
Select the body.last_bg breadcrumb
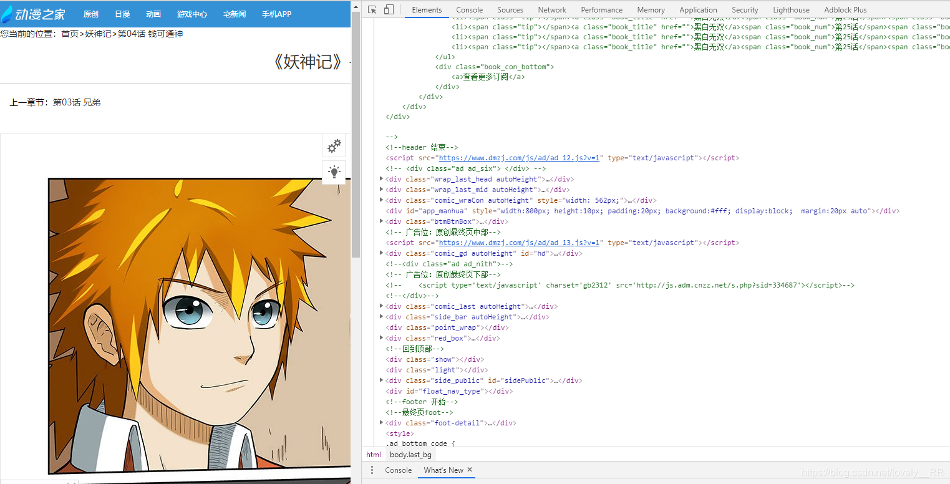[410, 455]
